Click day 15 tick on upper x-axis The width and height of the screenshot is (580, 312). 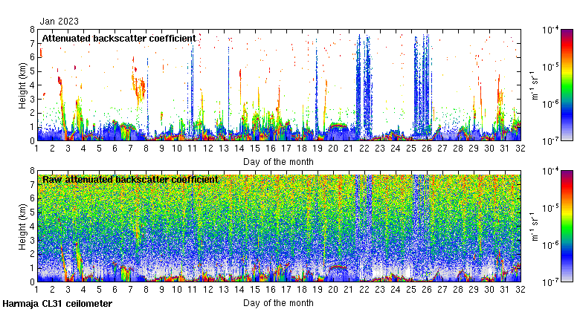point(255,149)
